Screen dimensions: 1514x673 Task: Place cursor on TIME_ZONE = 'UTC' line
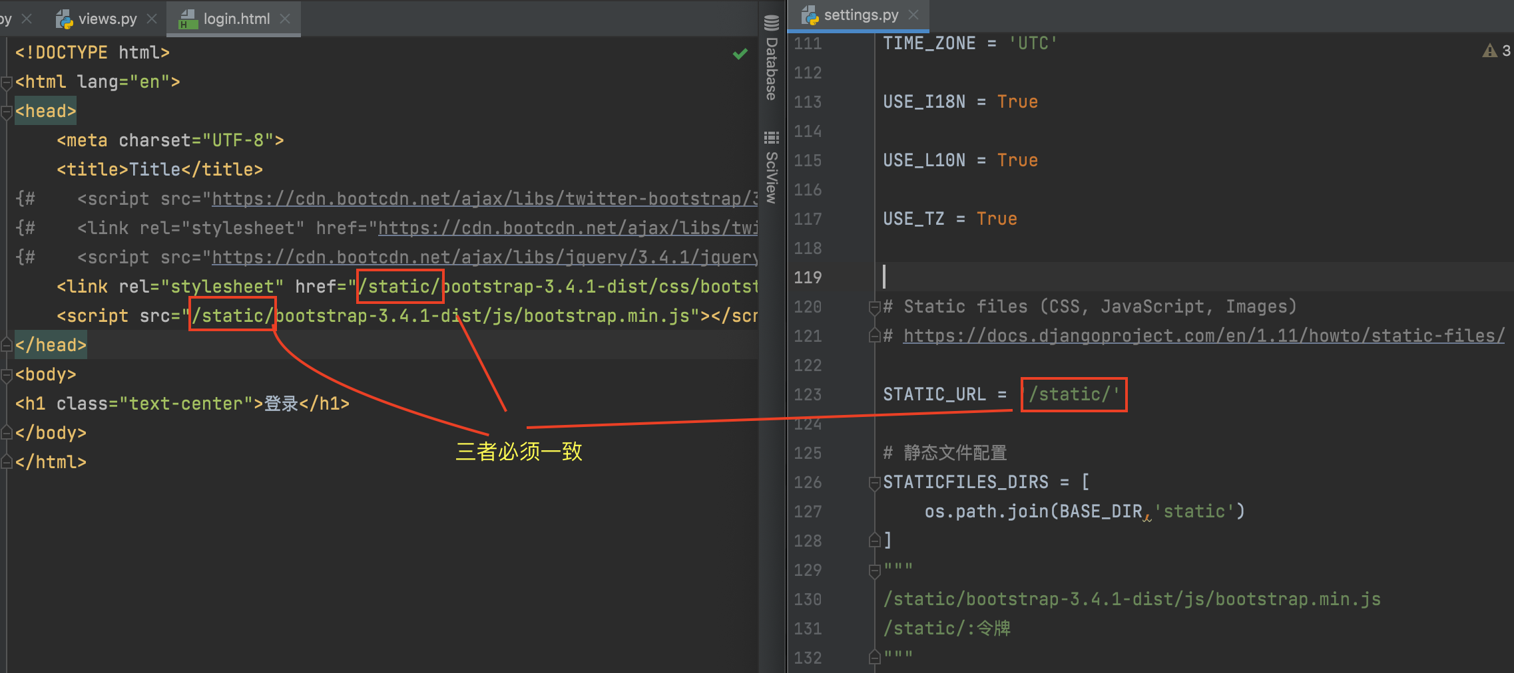(970, 43)
